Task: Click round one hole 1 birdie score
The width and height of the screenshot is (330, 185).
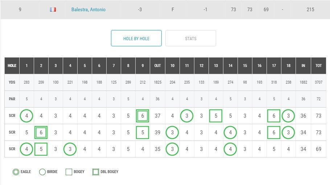Action: [26, 116]
